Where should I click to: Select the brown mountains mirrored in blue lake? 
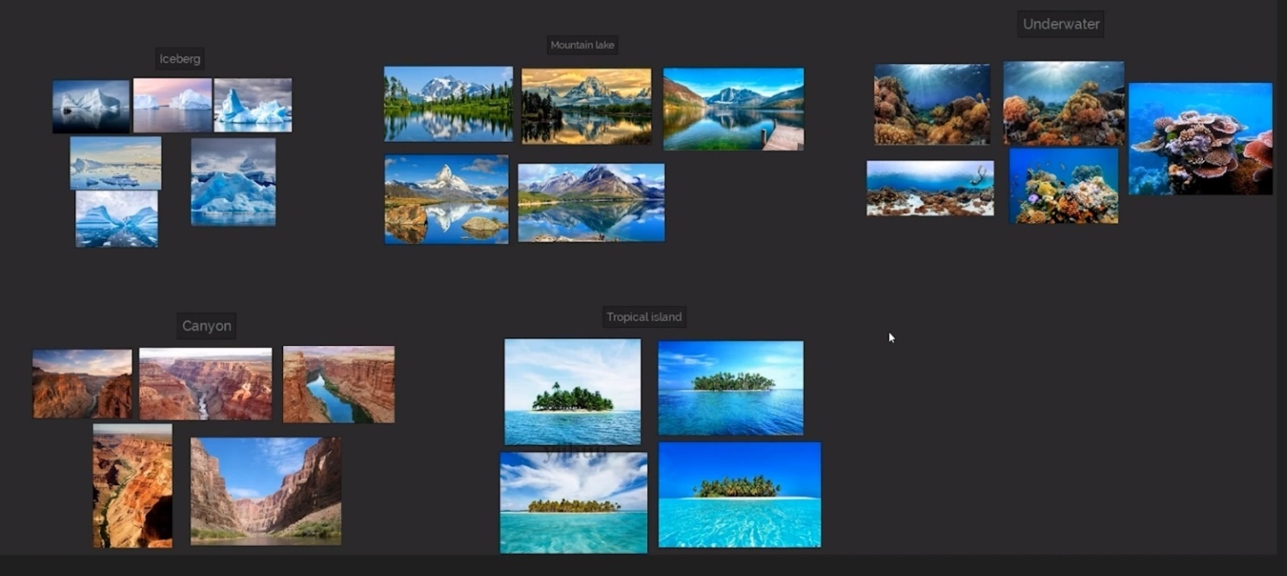point(592,203)
